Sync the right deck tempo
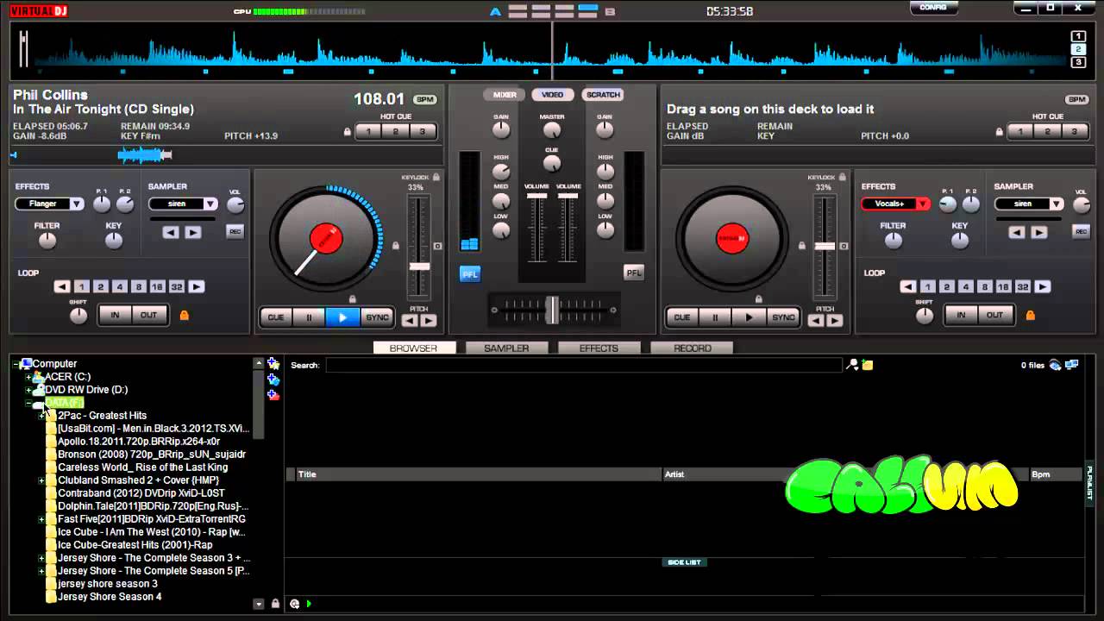 click(783, 317)
